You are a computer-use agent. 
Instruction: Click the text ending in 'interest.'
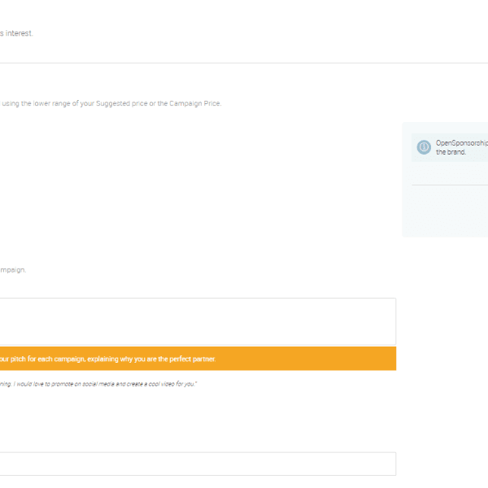[x=16, y=33]
